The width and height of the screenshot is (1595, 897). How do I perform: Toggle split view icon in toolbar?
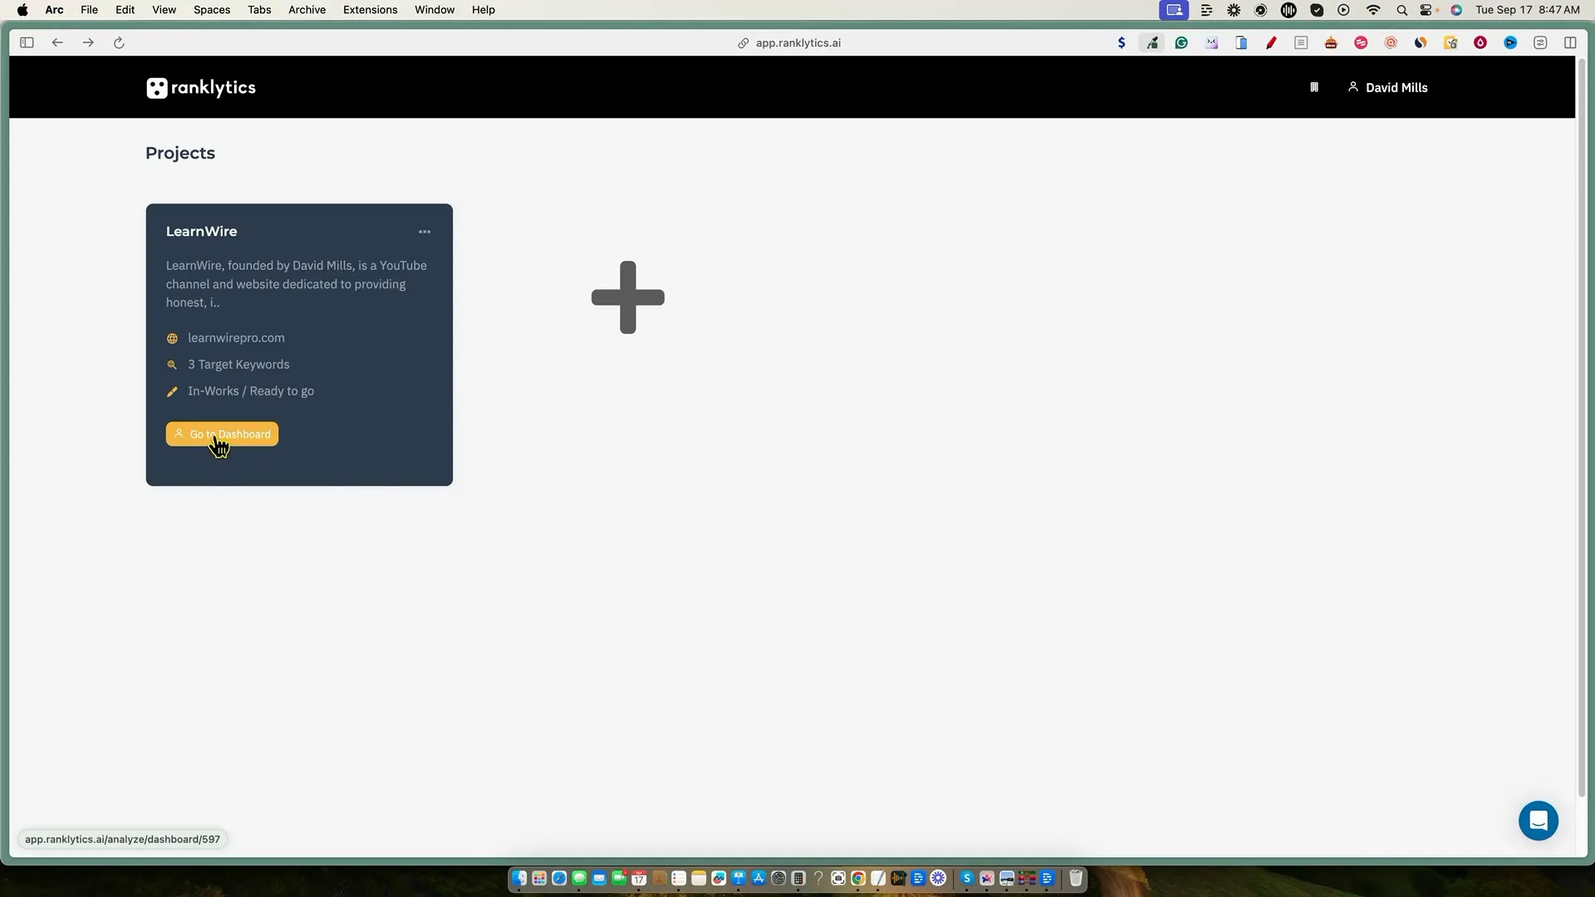1570,42
